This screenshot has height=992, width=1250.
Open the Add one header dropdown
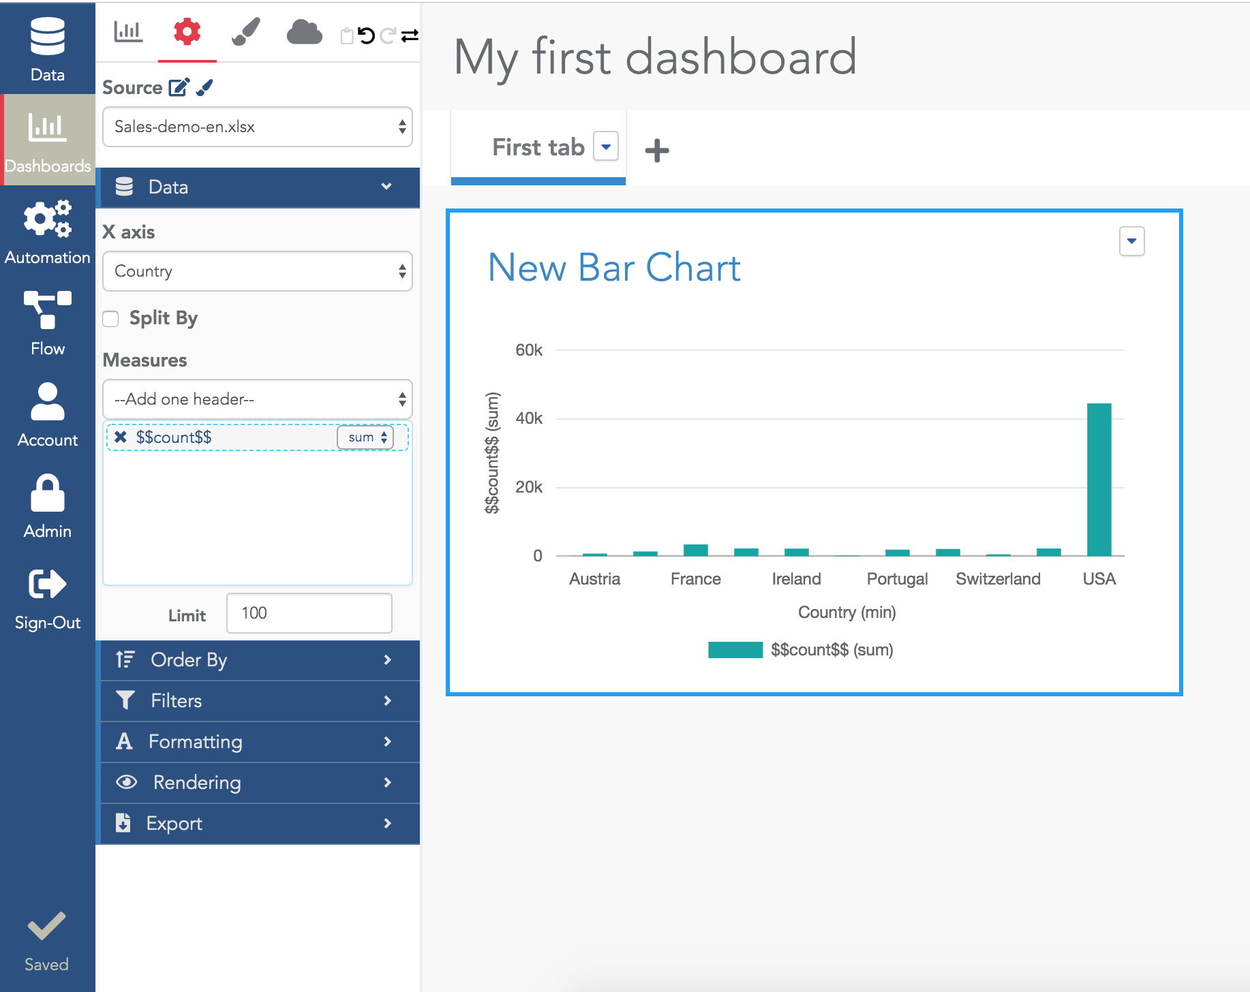[258, 399]
